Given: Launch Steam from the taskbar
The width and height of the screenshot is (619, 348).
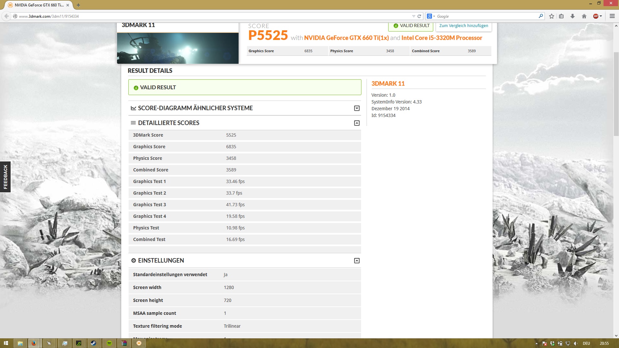Looking at the screenshot, I should coord(93,343).
